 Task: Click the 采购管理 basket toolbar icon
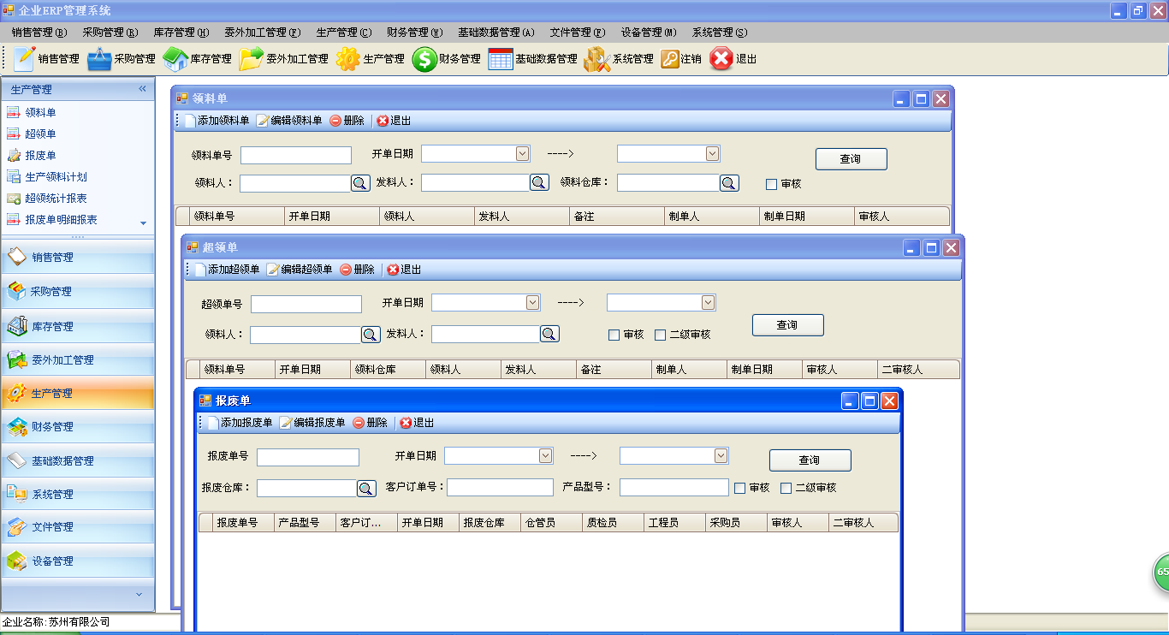99,59
